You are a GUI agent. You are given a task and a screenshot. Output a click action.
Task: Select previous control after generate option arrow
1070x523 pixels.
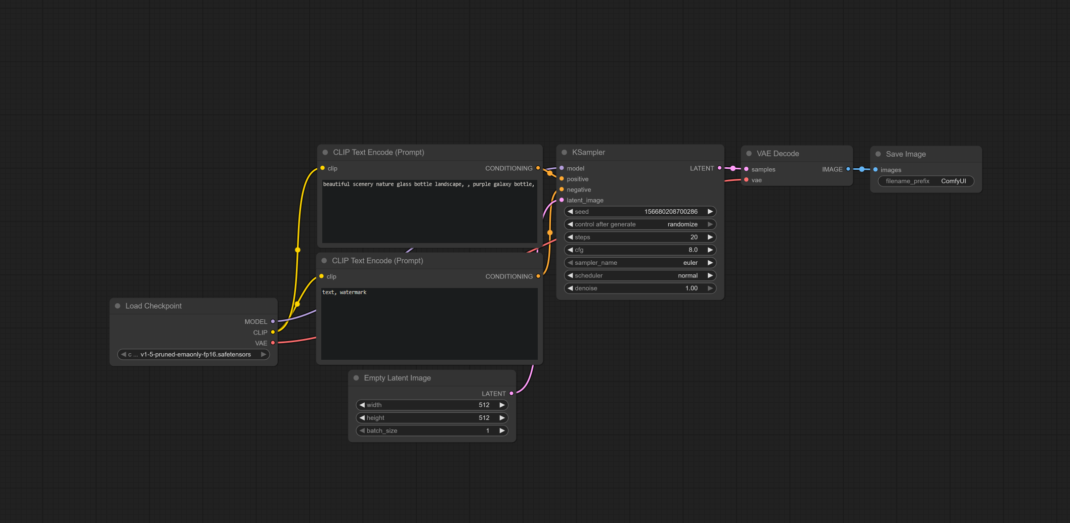pos(570,224)
